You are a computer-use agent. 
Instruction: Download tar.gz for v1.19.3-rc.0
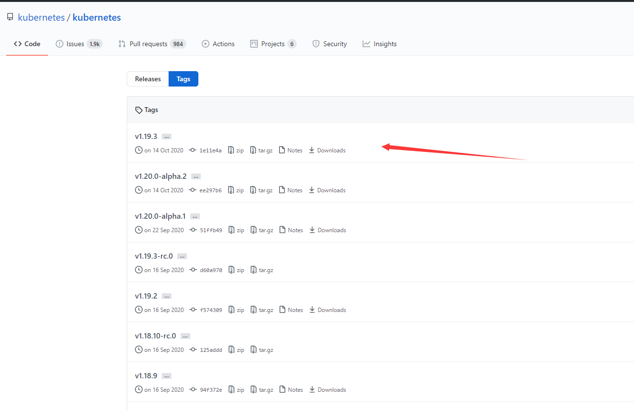coord(262,270)
